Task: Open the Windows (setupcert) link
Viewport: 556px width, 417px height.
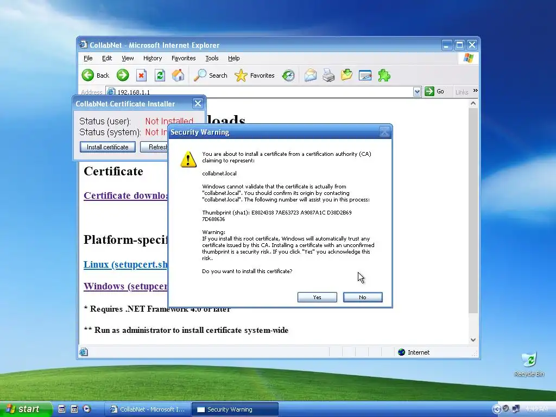Action: pyautogui.click(x=125, y=286)
